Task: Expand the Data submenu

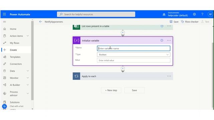Action: 28,71
